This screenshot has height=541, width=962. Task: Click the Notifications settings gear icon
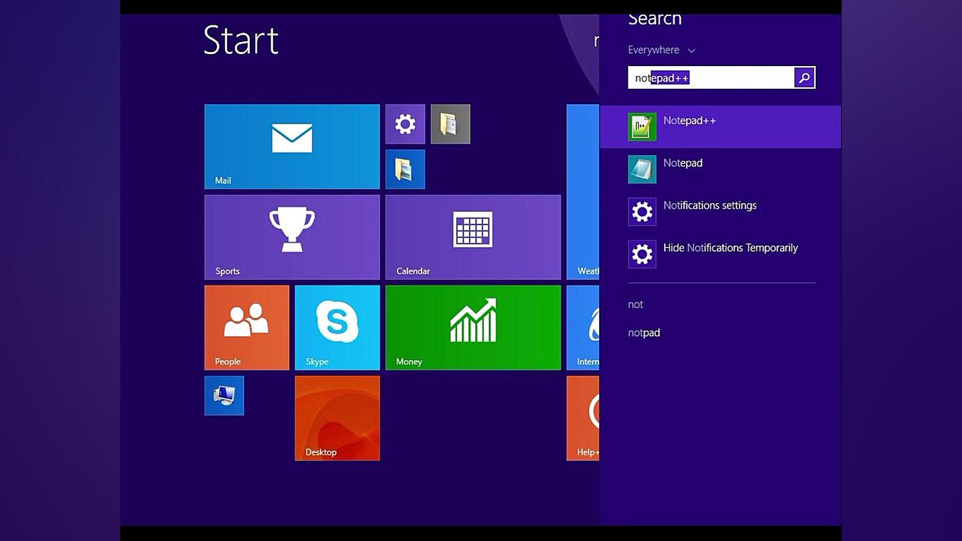642,212
